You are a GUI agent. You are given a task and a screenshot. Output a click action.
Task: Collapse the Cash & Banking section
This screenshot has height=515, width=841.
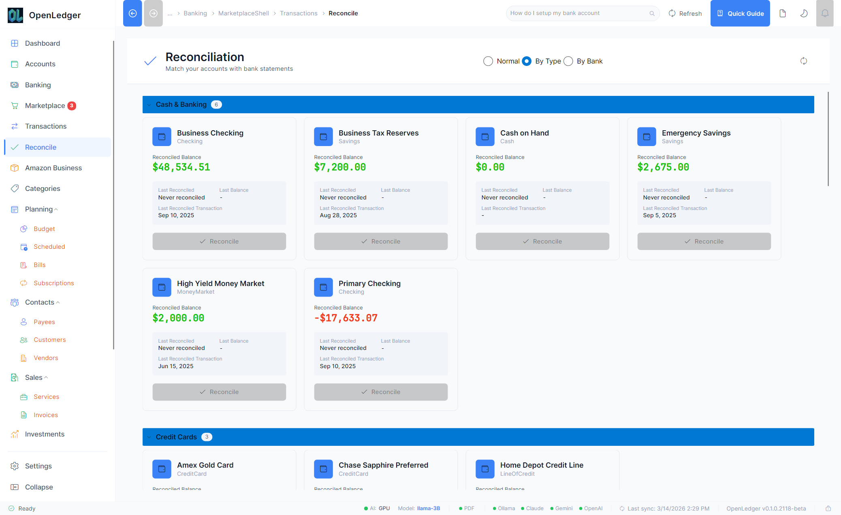pos(149,105)
